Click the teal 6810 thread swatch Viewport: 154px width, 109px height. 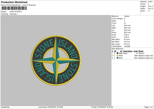[x=117, y=58]
